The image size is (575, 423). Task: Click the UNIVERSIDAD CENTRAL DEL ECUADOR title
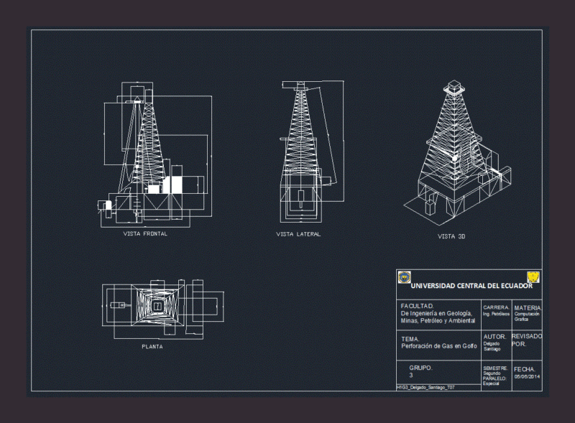(x=471, y=286)
